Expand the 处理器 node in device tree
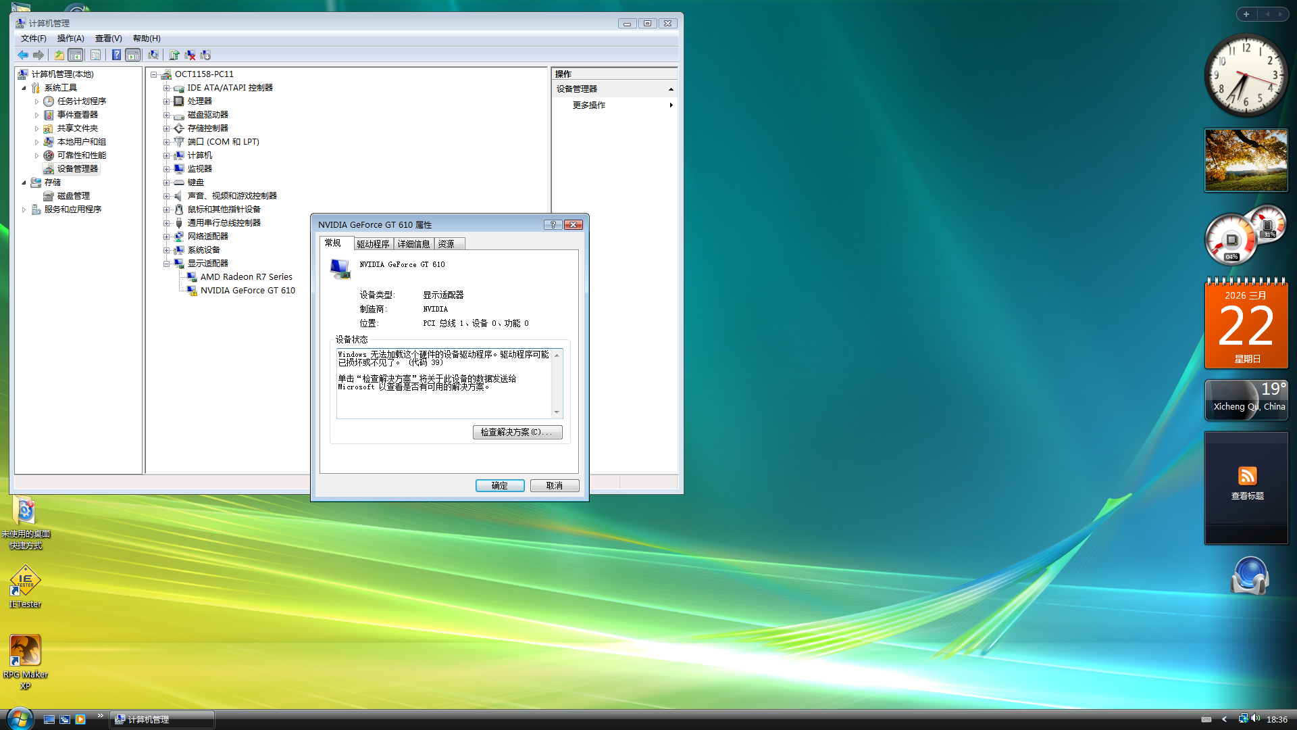Viewport: 1297px width, 730px height. click(166, 101)
